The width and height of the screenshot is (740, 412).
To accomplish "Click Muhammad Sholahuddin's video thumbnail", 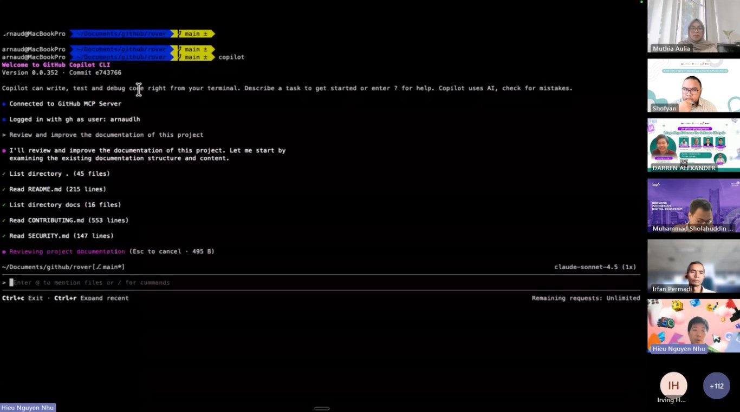I will click(693, 206).
